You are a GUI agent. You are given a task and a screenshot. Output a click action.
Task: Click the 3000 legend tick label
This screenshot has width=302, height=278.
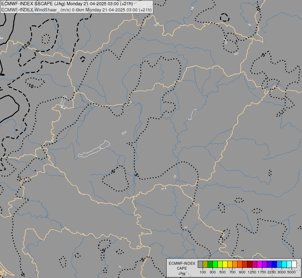[282, 272]
